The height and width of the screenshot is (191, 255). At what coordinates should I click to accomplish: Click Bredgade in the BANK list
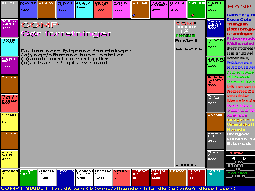[x=238, y=134]
